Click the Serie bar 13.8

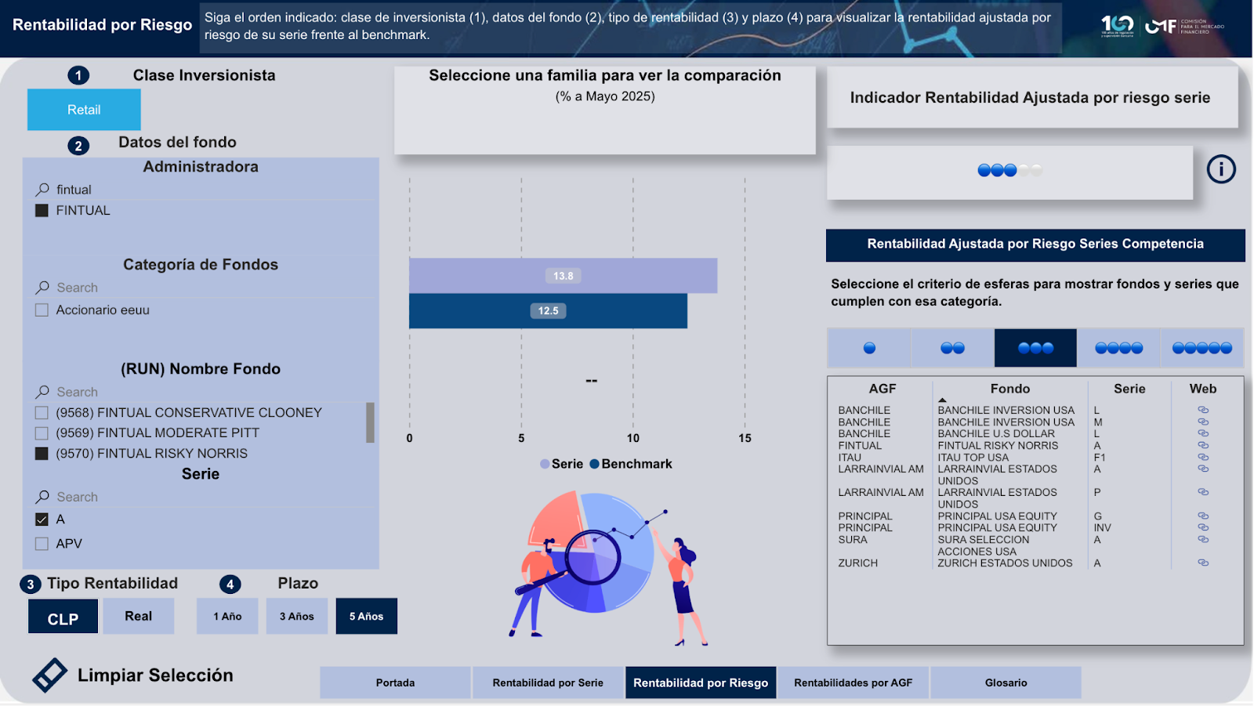[x=563, y=276]
